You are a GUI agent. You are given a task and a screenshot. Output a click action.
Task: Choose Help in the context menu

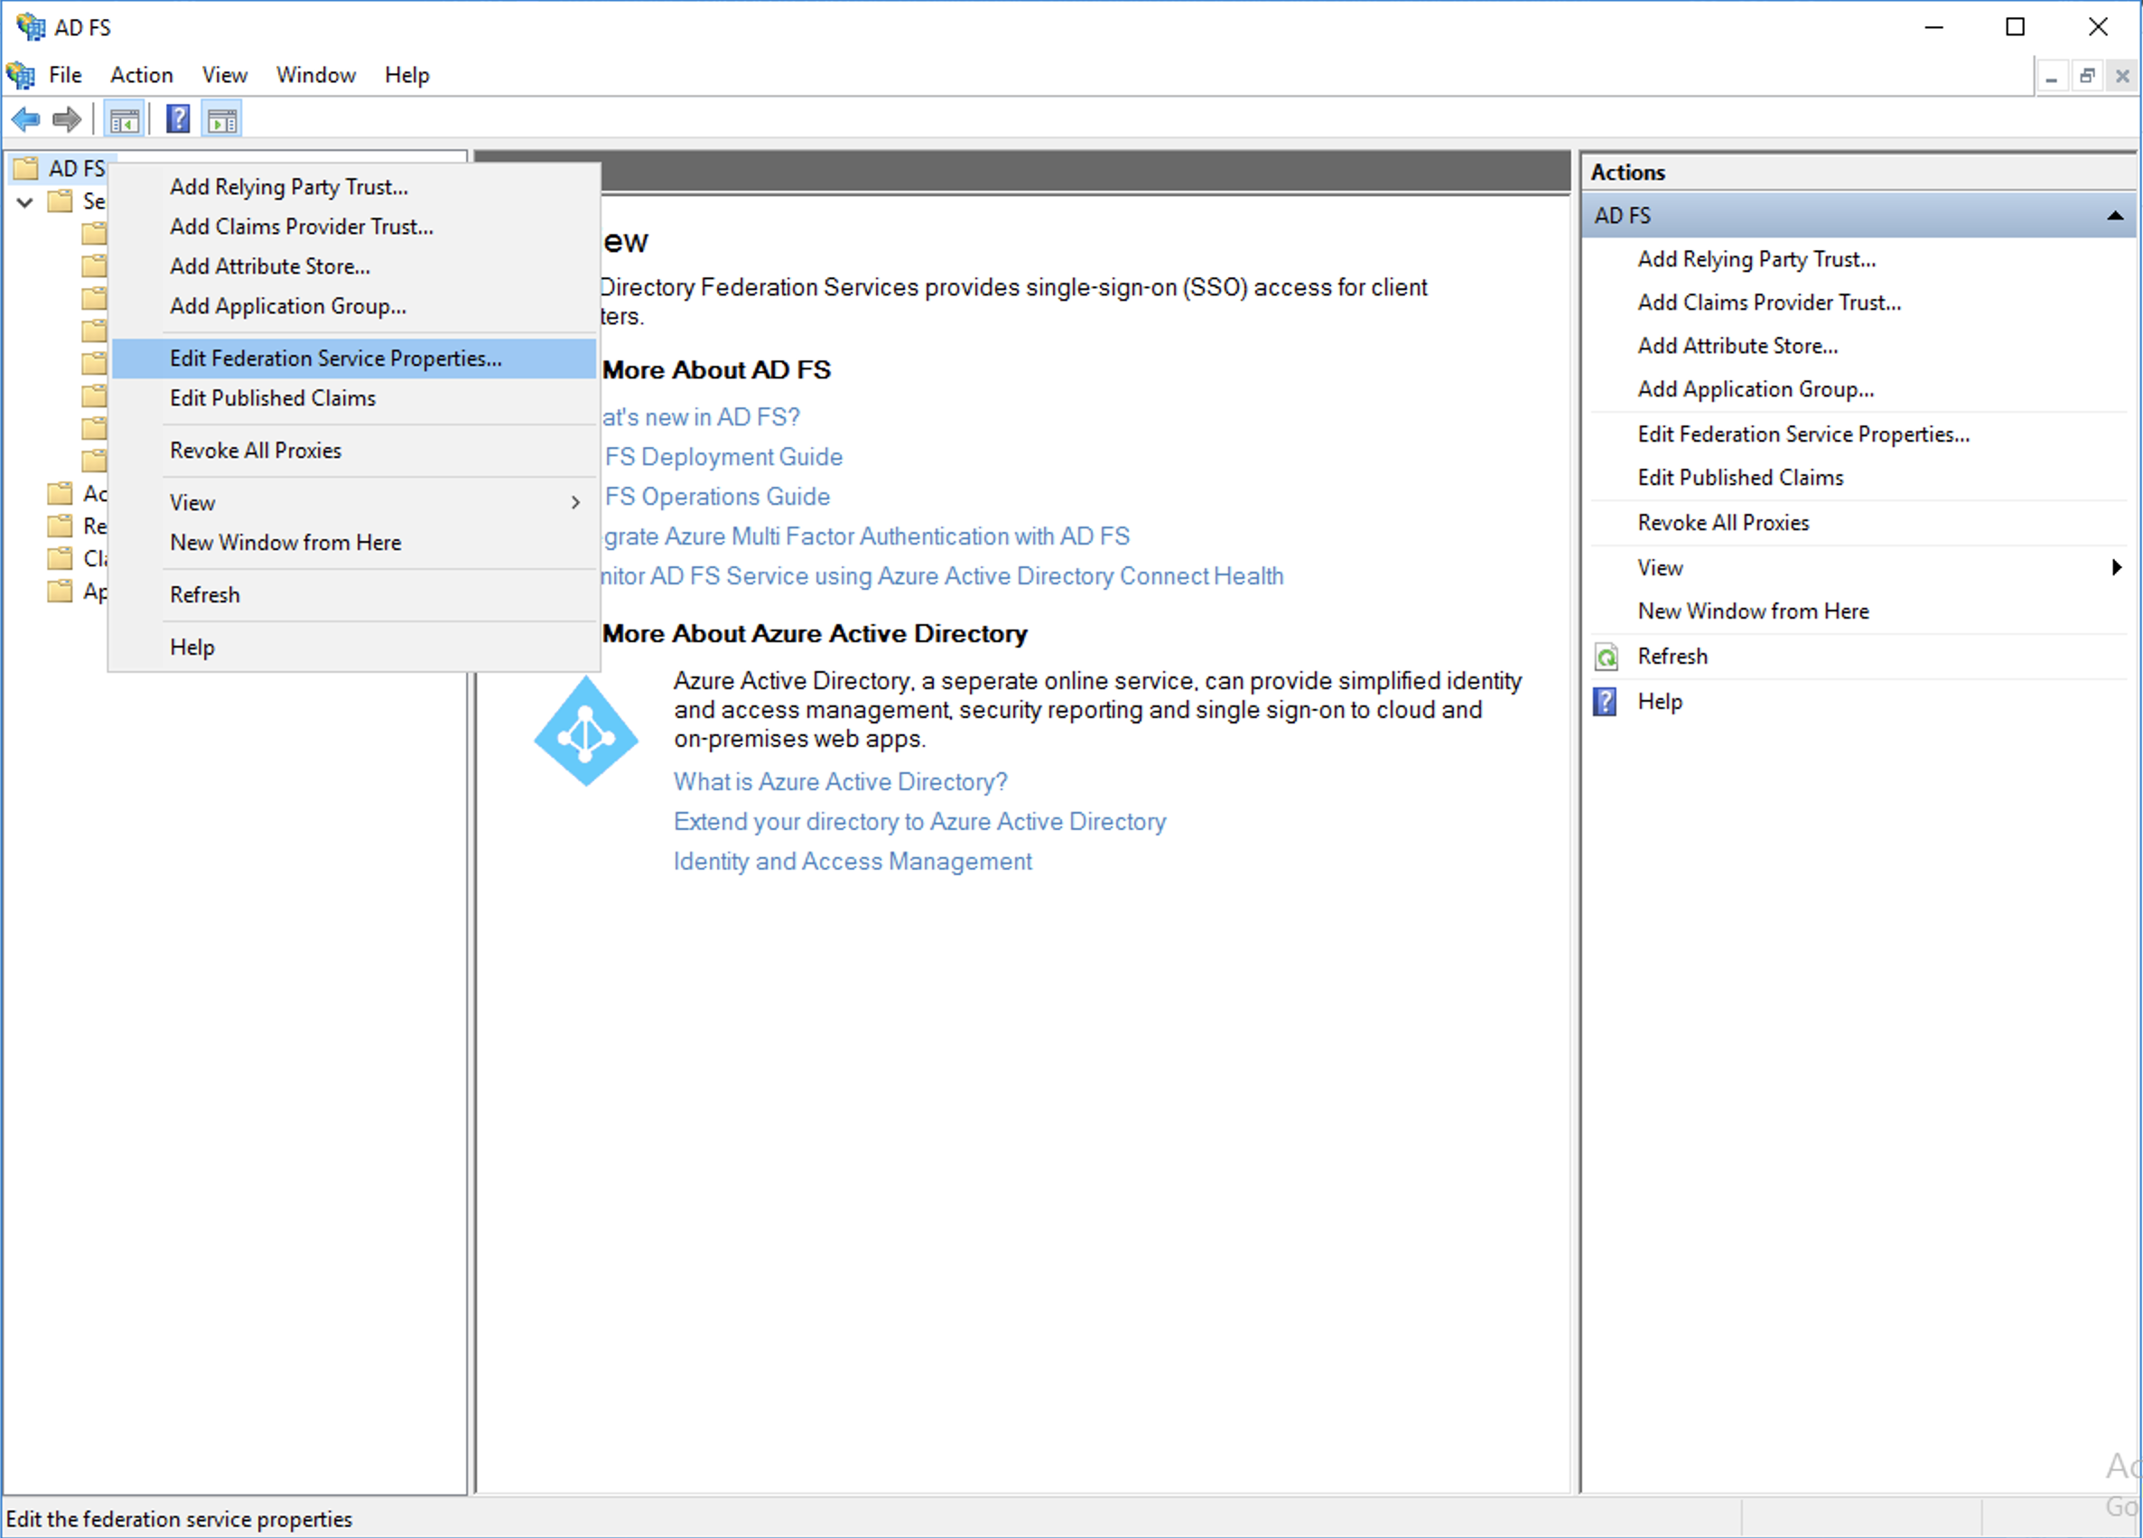(x=354, y=648)
